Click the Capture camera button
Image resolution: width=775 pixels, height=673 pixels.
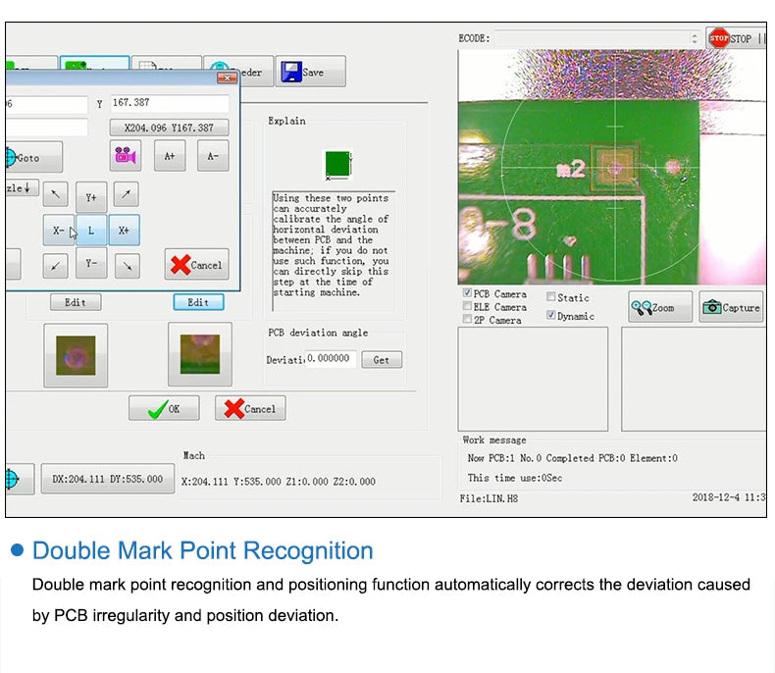(x=731, y=307)
